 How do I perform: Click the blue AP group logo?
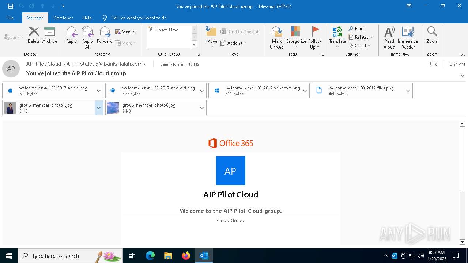[x=231, y=171]
